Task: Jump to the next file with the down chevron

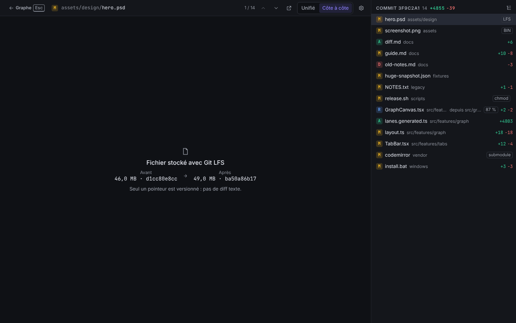Action: click(276, 8)
